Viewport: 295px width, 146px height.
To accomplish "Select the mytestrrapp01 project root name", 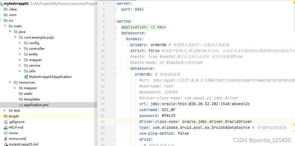I will pos(16,4).
